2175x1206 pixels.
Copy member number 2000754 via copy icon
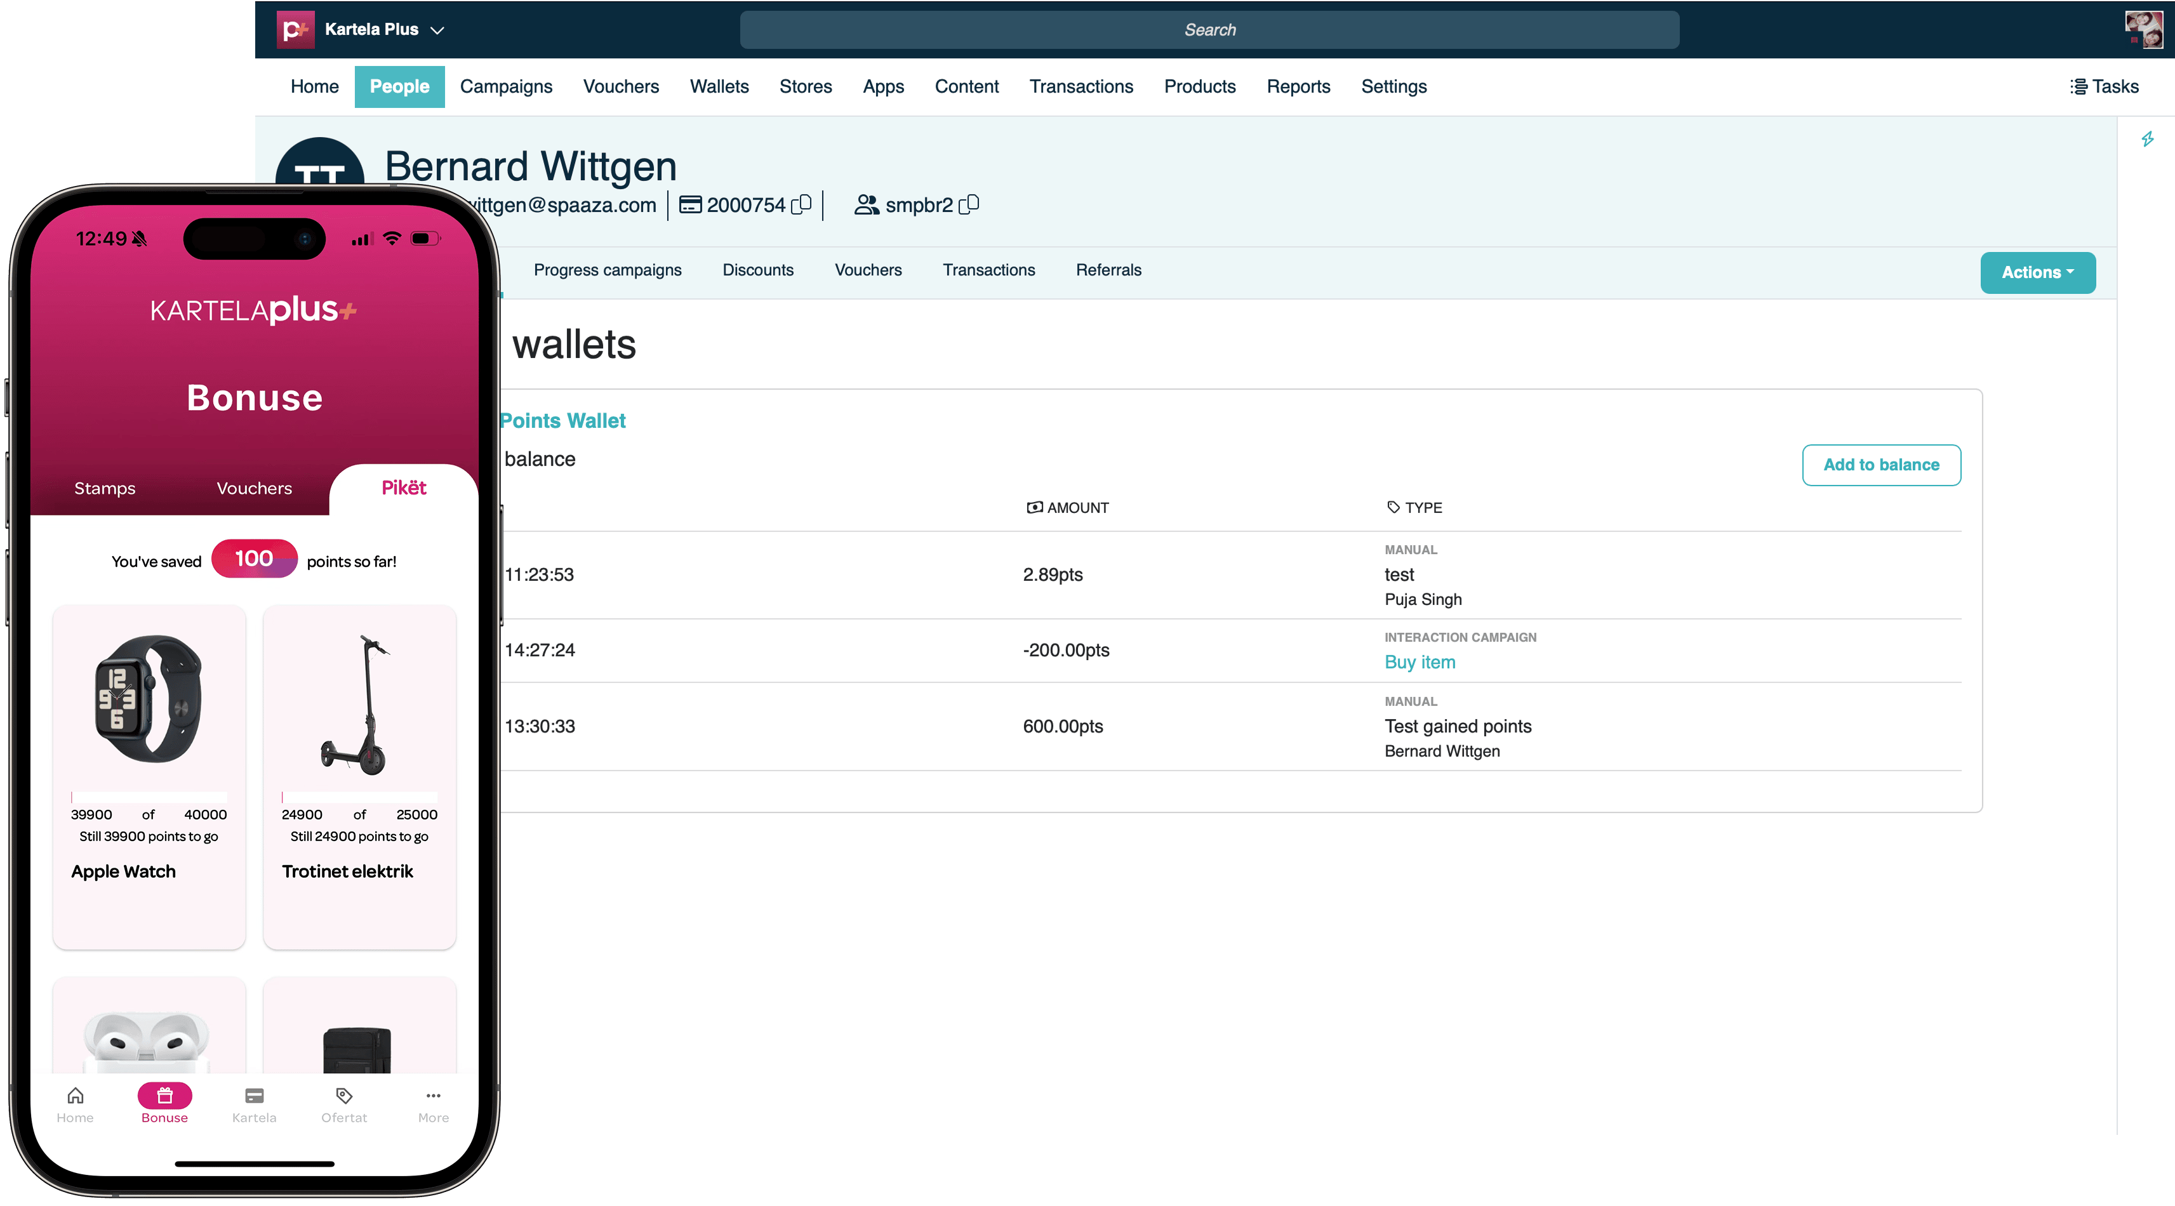coord(801,204)
